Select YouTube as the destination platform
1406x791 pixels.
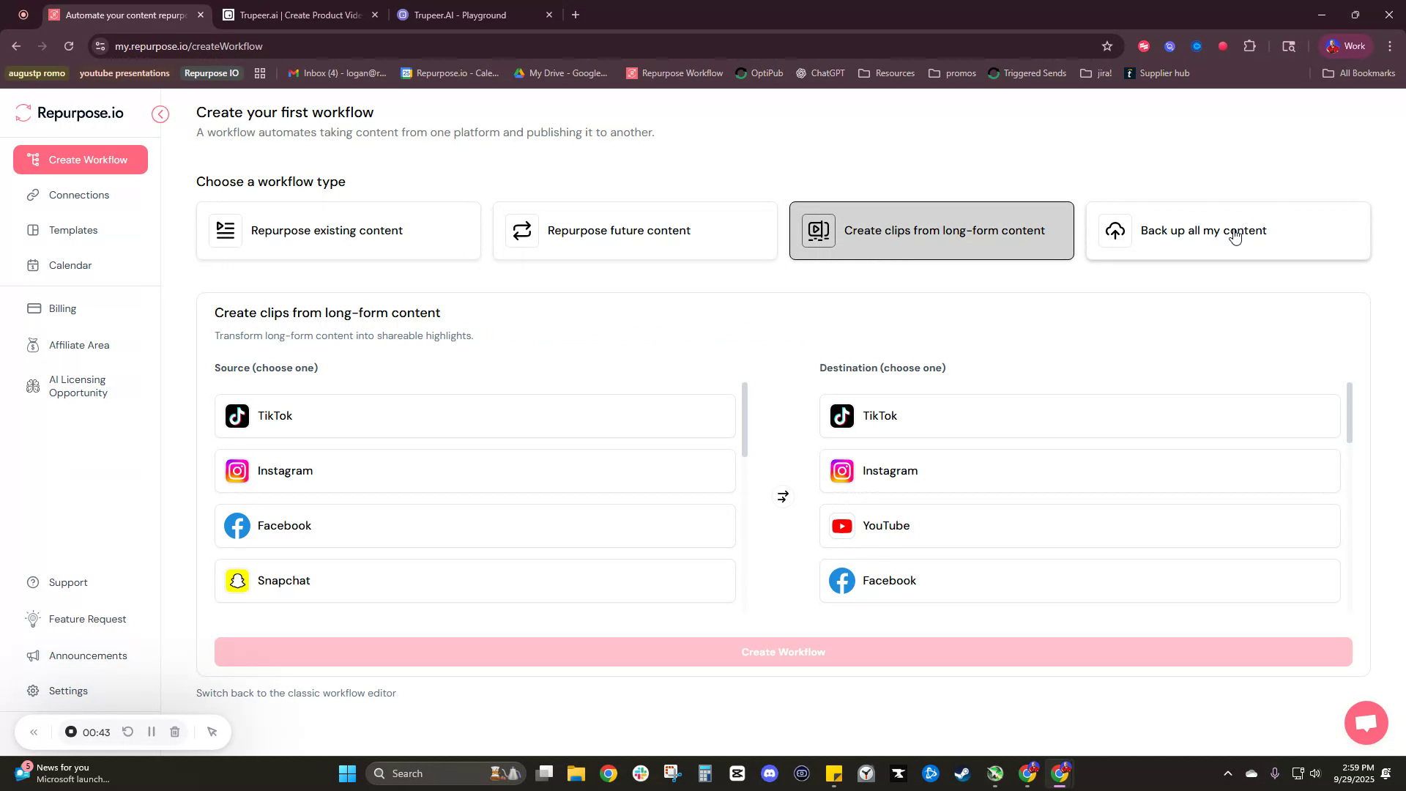pos(1079,525)
